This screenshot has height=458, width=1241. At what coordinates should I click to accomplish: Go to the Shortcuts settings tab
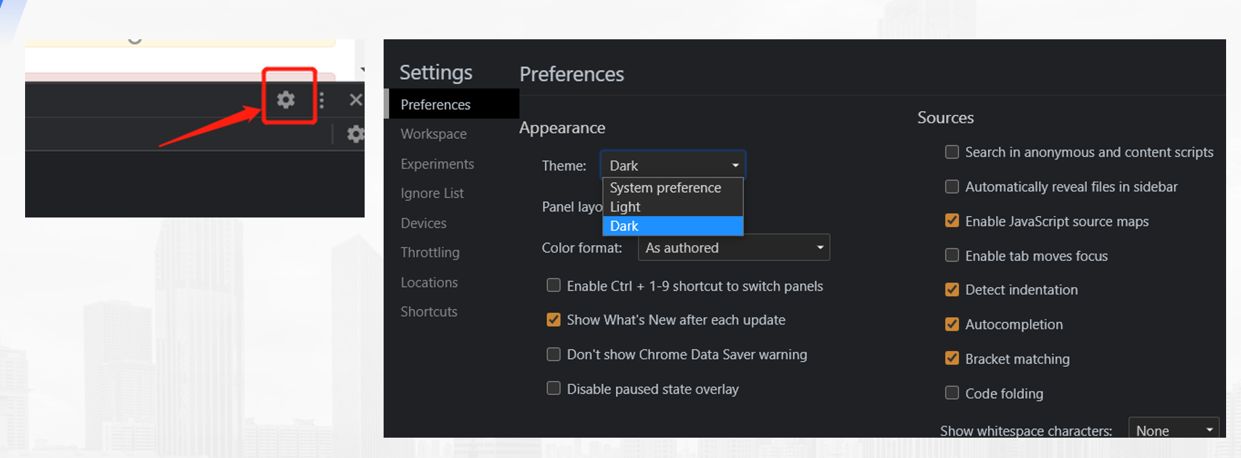click(429, 312)
